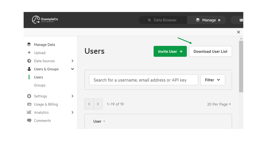
Task: Click the ExampleCo logo icon
Action: pos(36,20)
